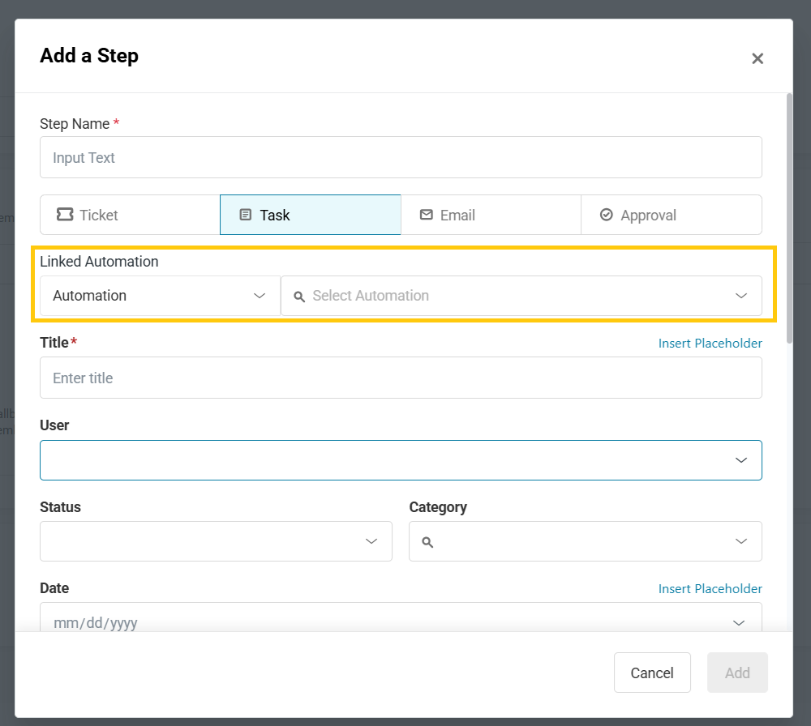The width and height of the screenshot is (811, 726).
Task: Click the search icon in Category field
Action: click(427, 542)
